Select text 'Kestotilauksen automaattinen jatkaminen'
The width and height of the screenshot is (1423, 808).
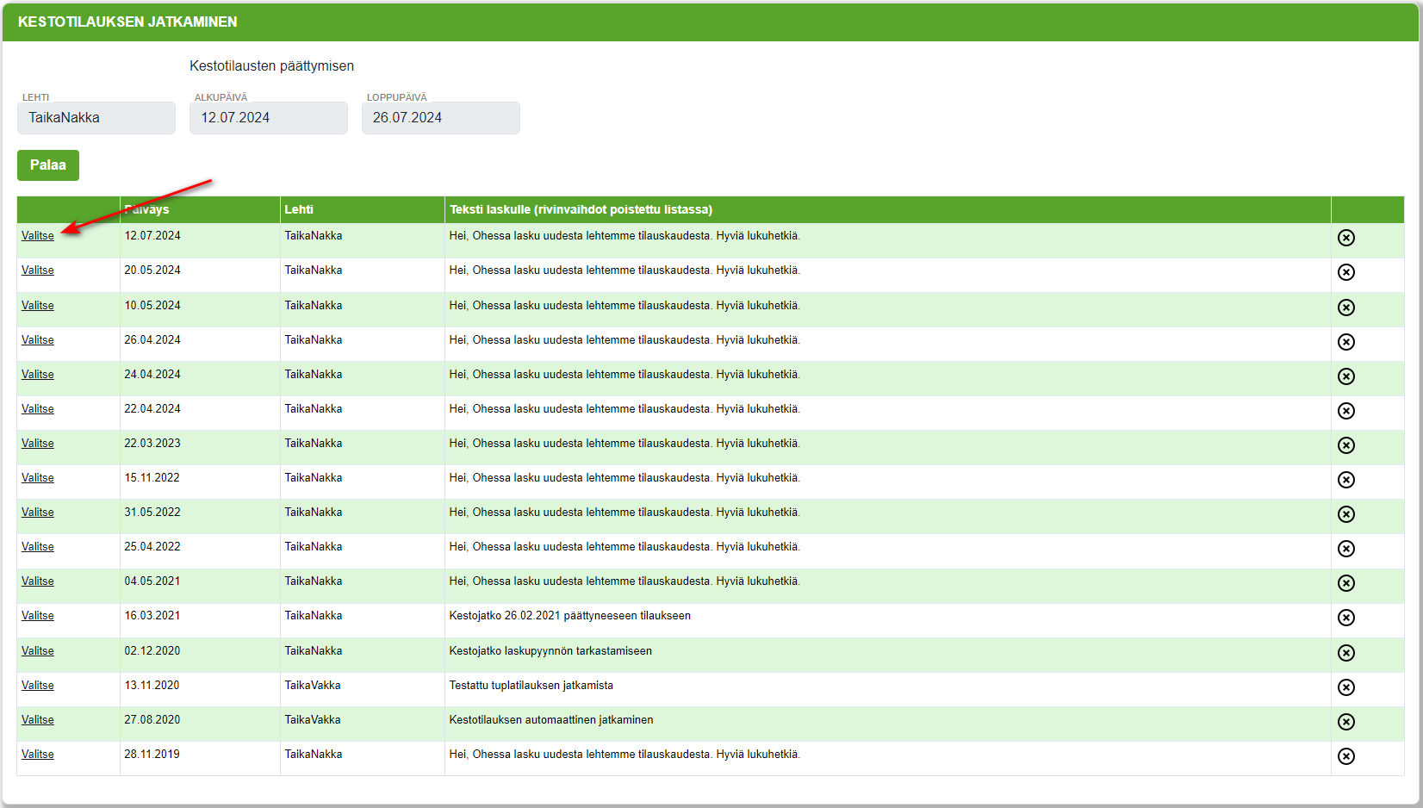coord(551,720)
